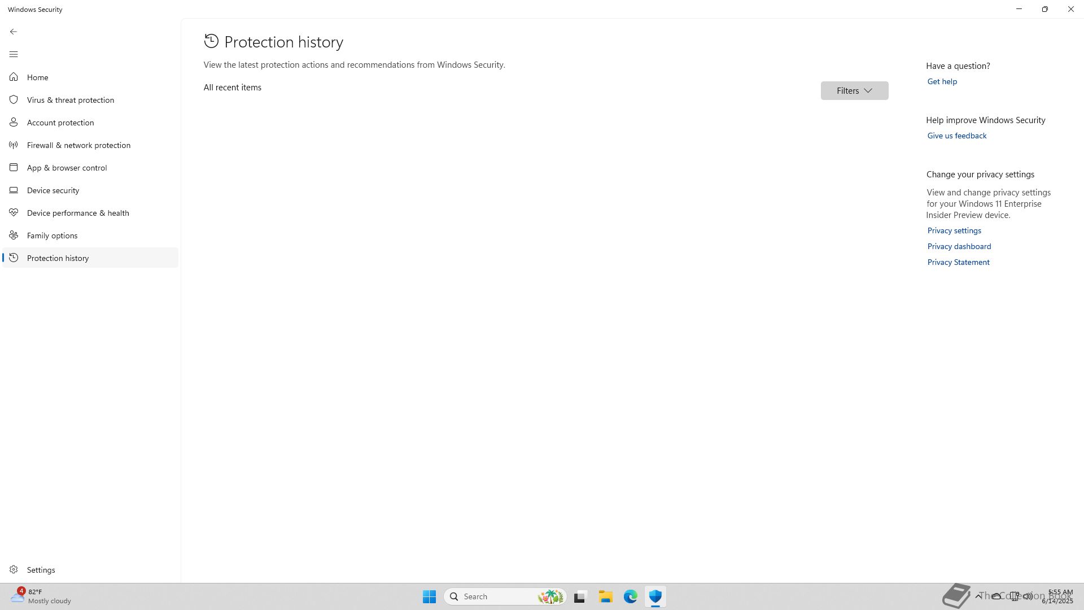
Task: Click the Settings gear icon
Action: point(14,569)
